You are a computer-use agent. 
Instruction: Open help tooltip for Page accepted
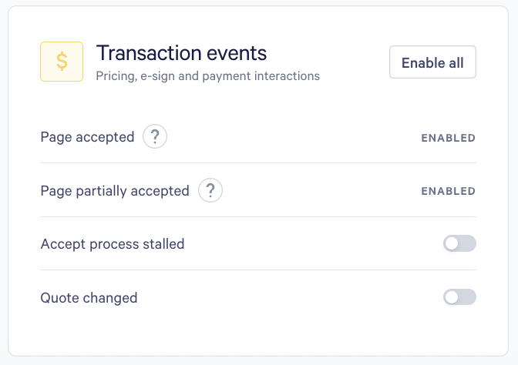click(x=155, y=137)
